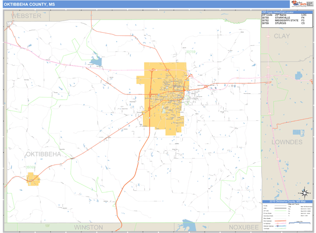The image size is (316, 233).
Task: Click the CLAY county label
Action: (282, 36)
